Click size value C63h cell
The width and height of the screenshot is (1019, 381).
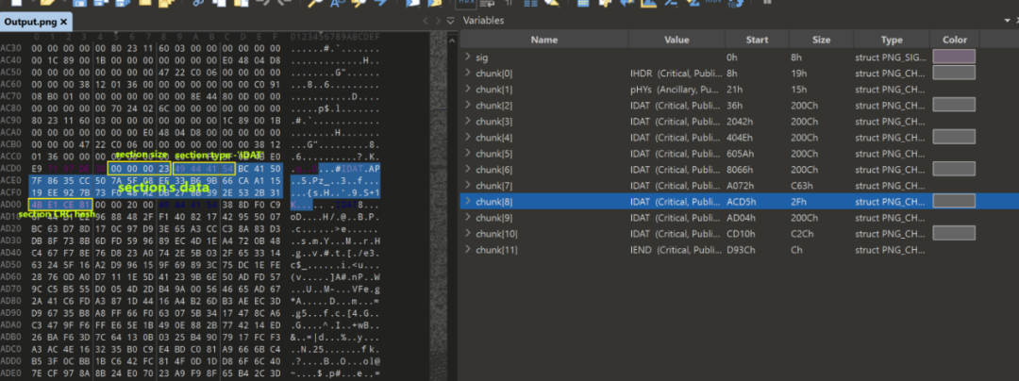tap(821, 185)
